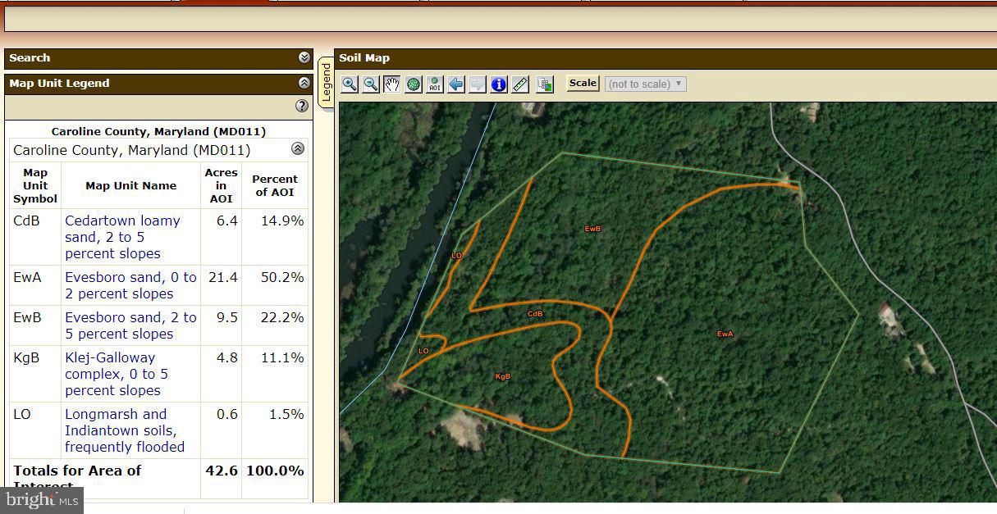The width and height of the screenshot is (997, 514).
Task: Open Longmarsh and Indiantown soils link
Action: (x=125, y=430)
